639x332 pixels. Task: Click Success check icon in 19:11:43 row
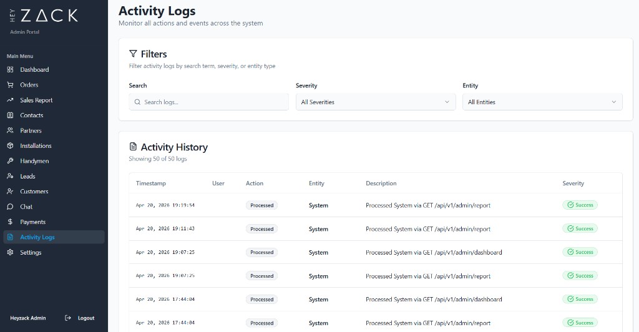[x=570, y=228]
